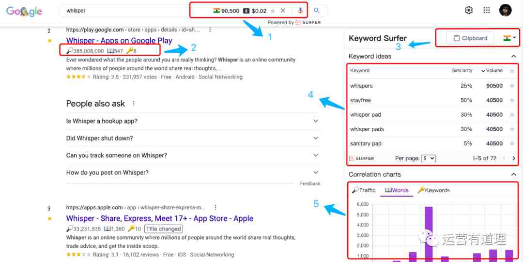Star all keywords via header star

coord(512,71)
